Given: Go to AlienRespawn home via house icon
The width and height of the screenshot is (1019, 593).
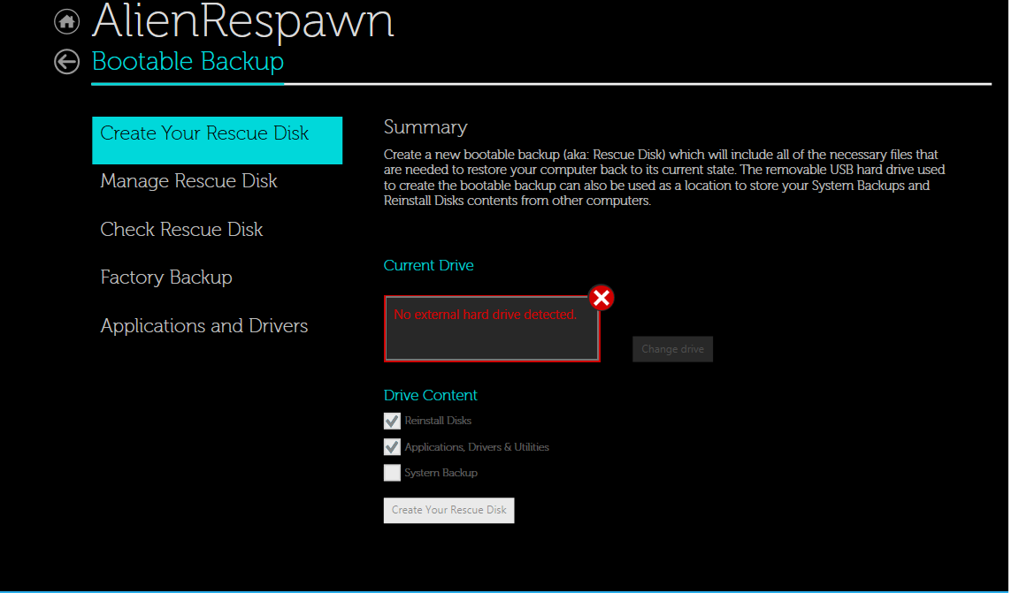Looking at the screenshot, I should 66,21.
